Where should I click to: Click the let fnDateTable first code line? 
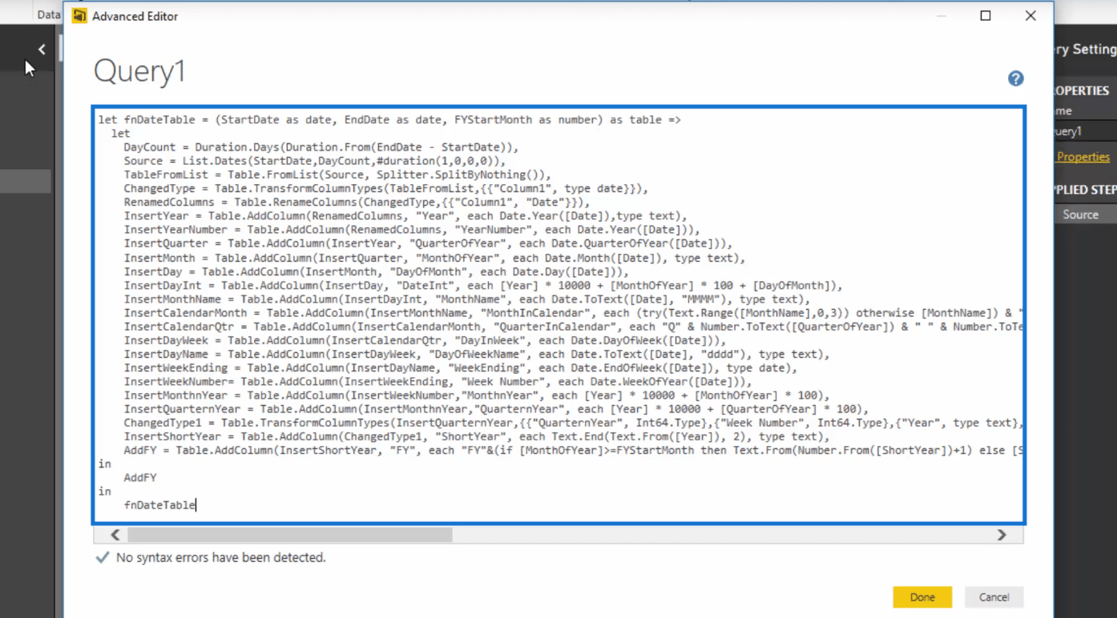[389, 120]
